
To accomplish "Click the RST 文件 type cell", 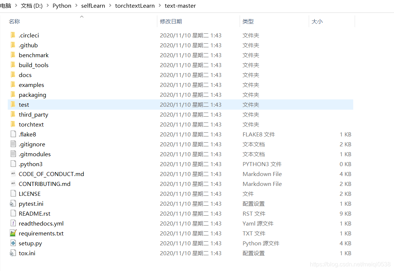I will tap(254, 213).
